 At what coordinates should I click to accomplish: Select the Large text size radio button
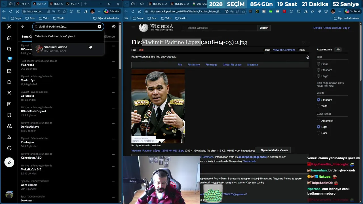coord(318,76)
